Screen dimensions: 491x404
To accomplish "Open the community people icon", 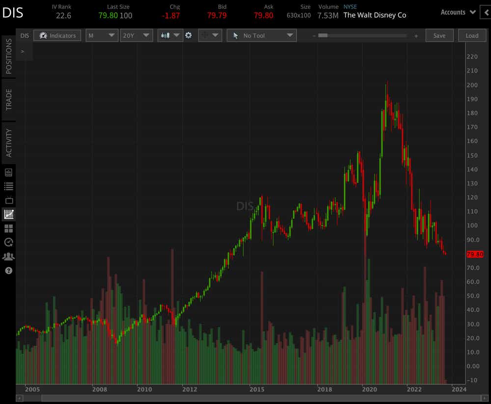I will coord(9,256).
